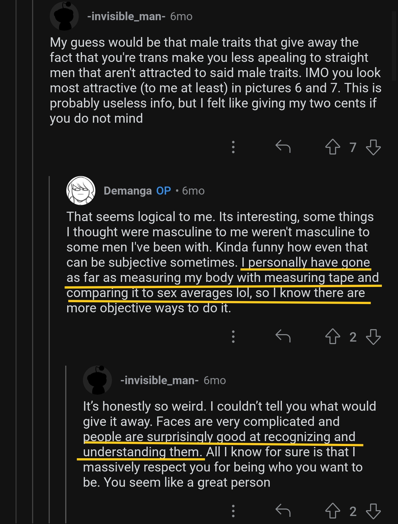The height and width of the screenshot is (524, 398).
Task: Upvote Demanga's comment
Action: tap(332, 336)
